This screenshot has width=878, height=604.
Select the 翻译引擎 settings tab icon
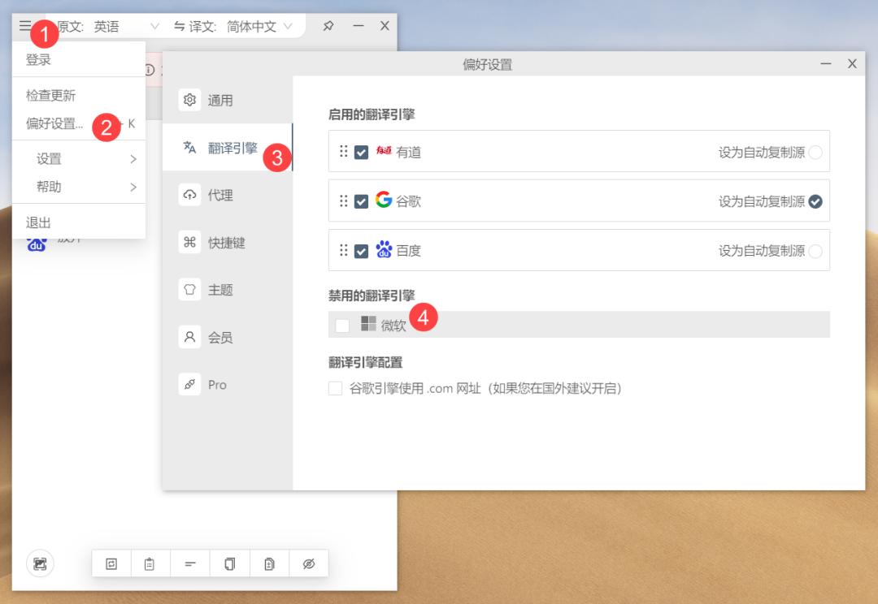point(188,149)
